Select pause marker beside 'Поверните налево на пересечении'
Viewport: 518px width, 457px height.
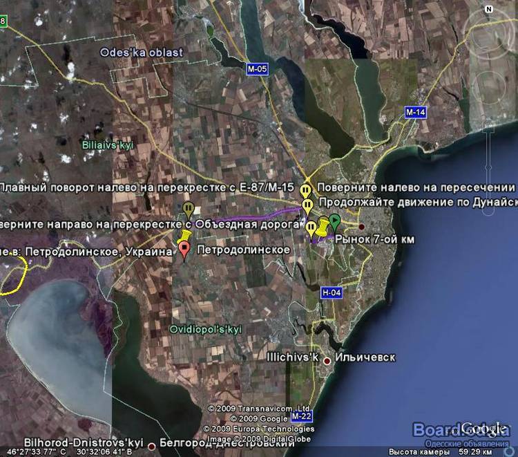[305, 190]
